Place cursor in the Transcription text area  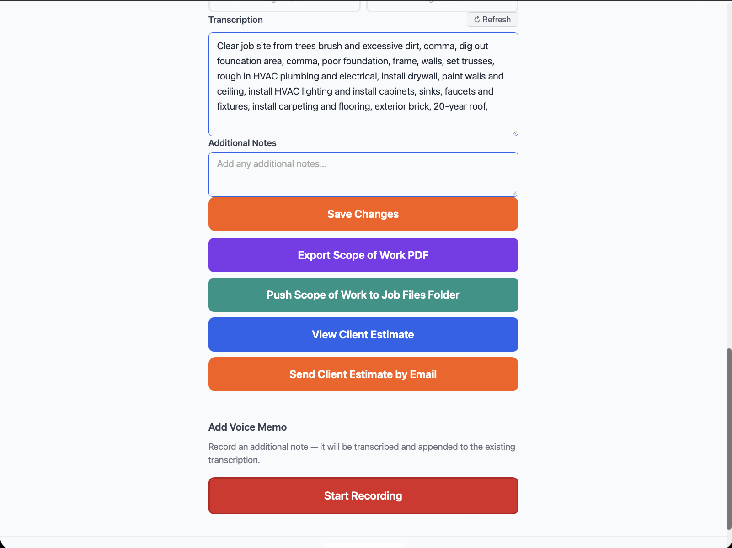coord(363,84)
